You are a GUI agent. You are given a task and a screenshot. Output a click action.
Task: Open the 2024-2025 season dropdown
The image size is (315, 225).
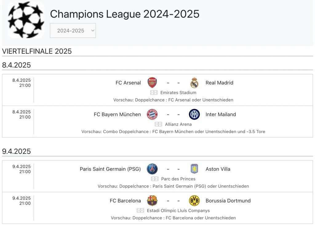pos(73,30)
